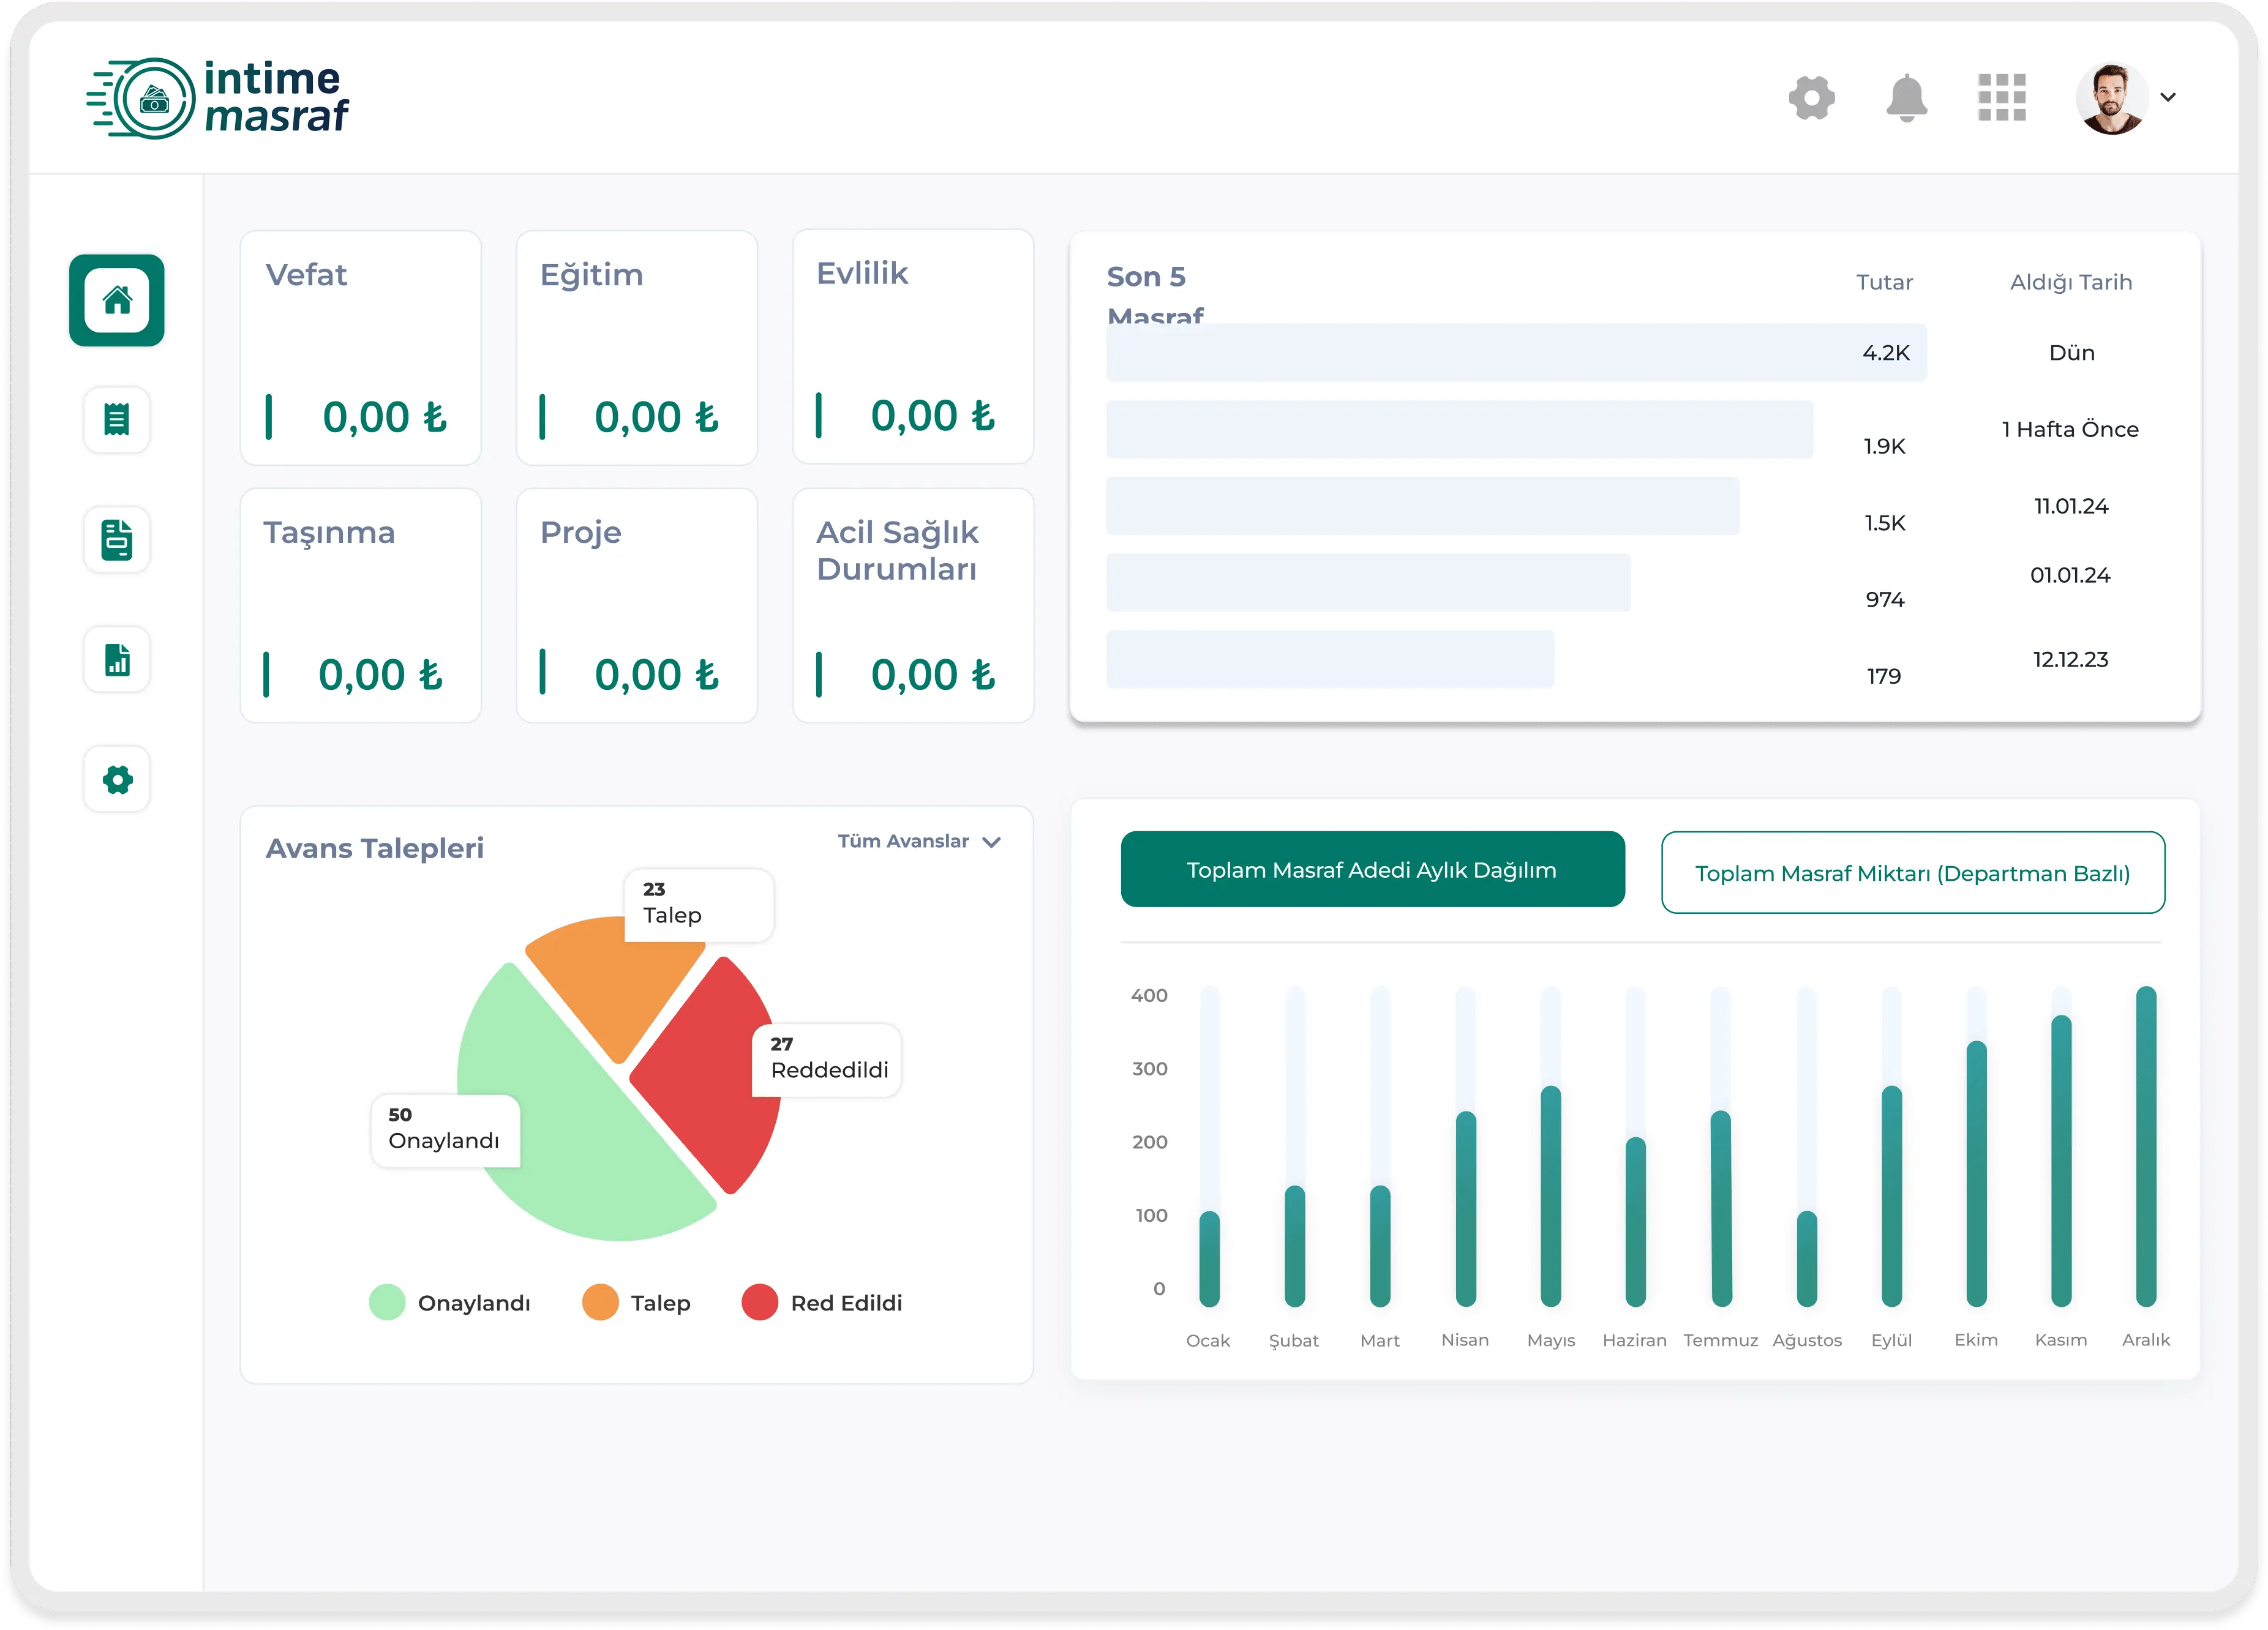
Task: Open the document form icon in sidebar
Action: point(117,540)
